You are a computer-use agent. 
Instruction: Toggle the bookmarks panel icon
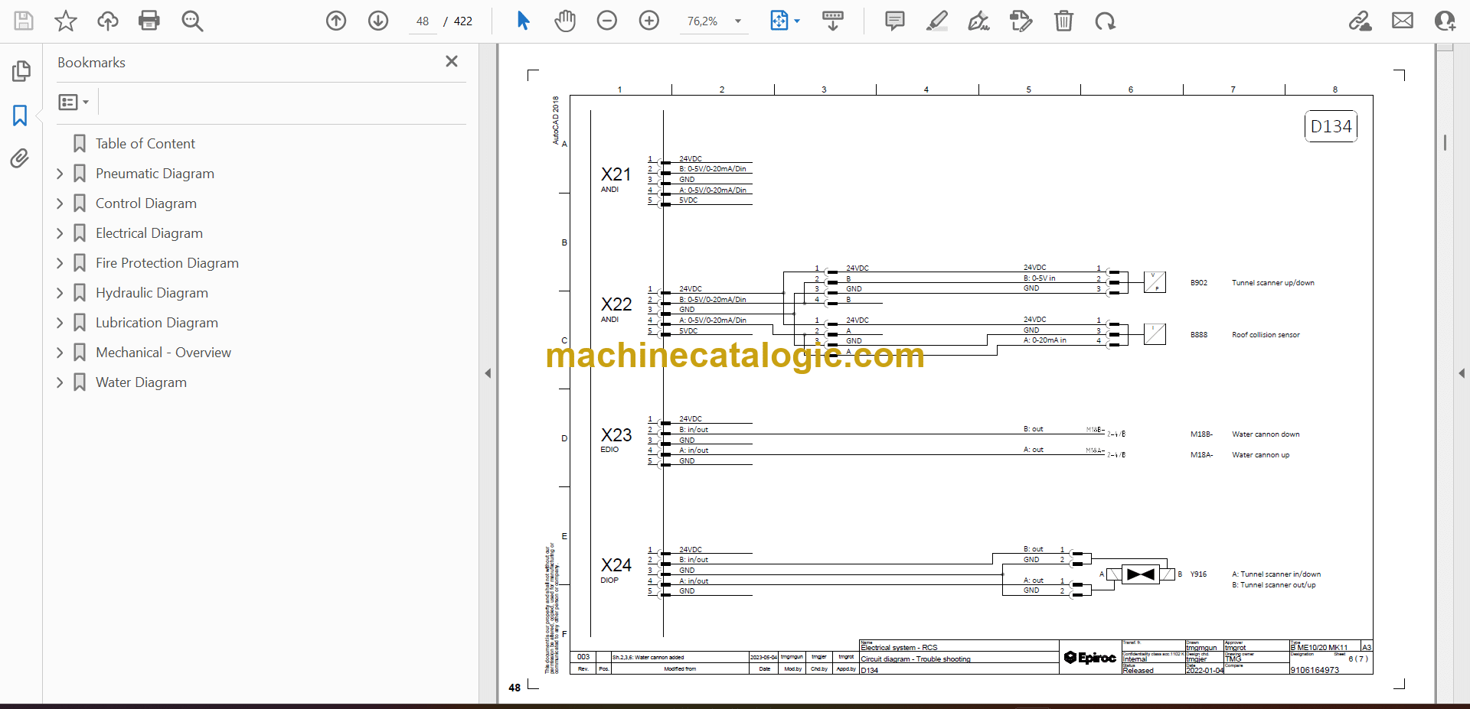click(20, 115)
